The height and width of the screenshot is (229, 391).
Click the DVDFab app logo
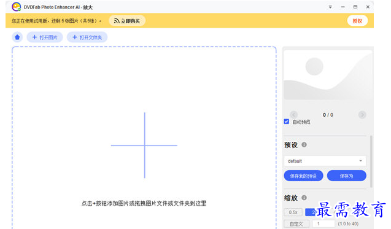(x=16, y=7)
